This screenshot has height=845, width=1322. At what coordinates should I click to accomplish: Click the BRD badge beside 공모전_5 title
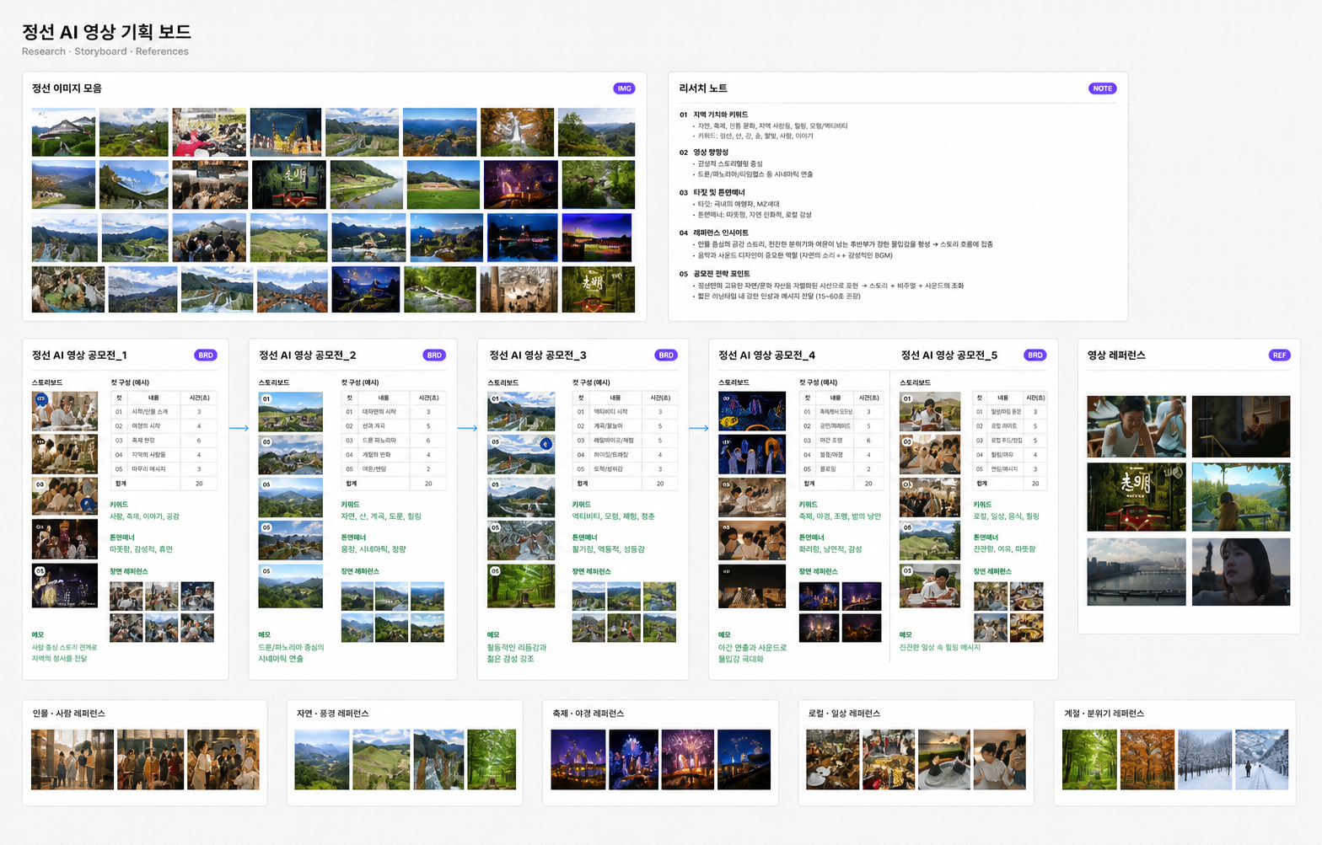pos(1035,356)
